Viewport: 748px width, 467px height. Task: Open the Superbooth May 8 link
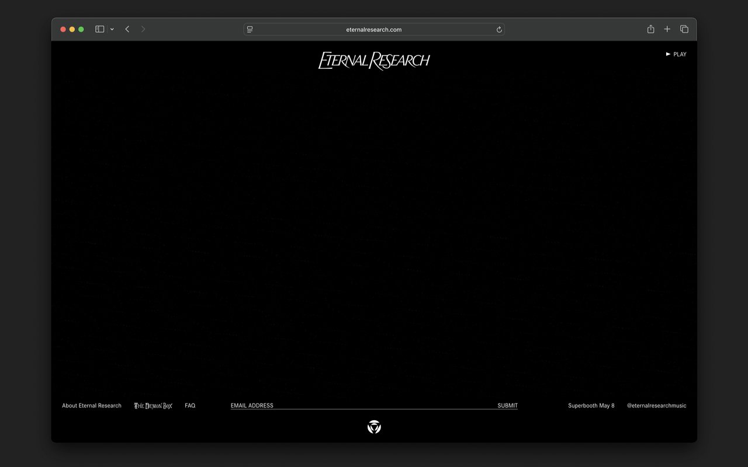591,406
